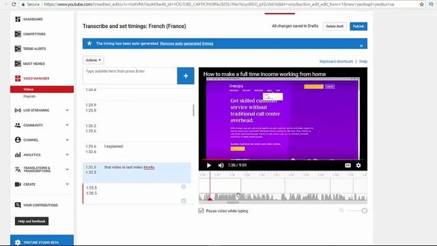Click the subtitle list scrollbar
437x246 pixels.
coord(193,110)
